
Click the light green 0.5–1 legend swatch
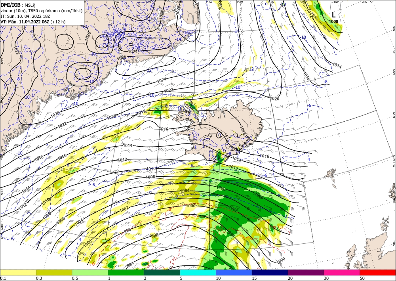click(90, 272)
